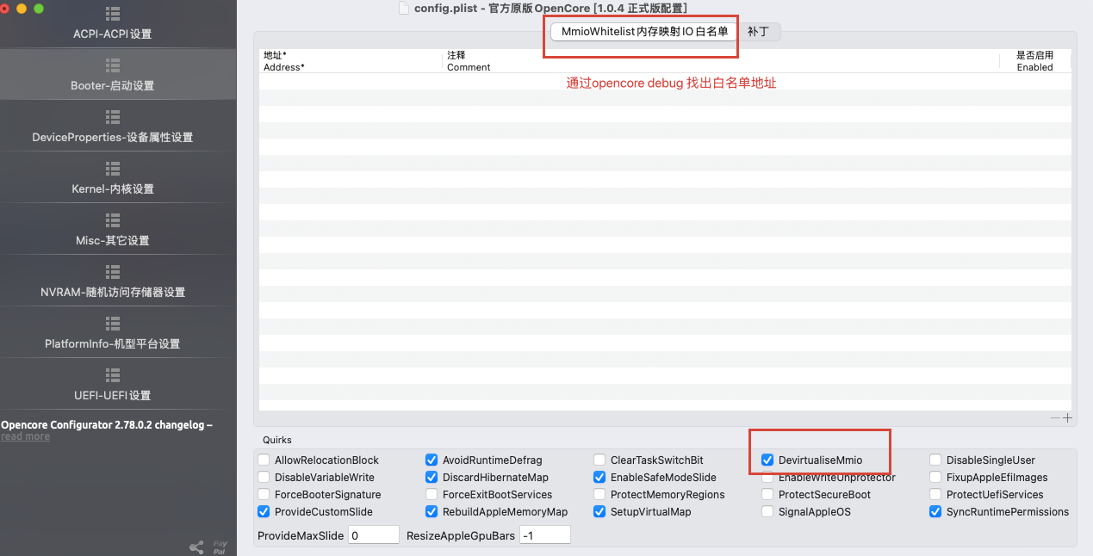Toggle EnableWriteUnprotector checkbox
This screenshot has height=556, width=1093.
[x=767, y=478]
